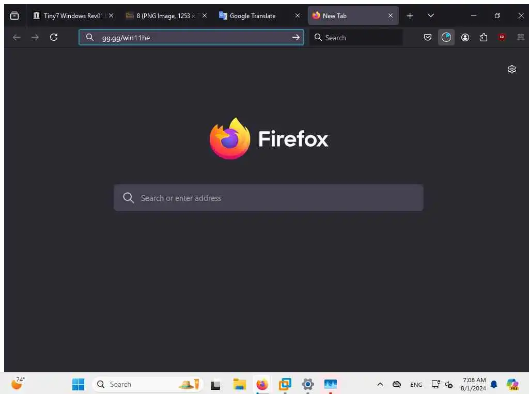Go forward one page

tap(35, 38)
